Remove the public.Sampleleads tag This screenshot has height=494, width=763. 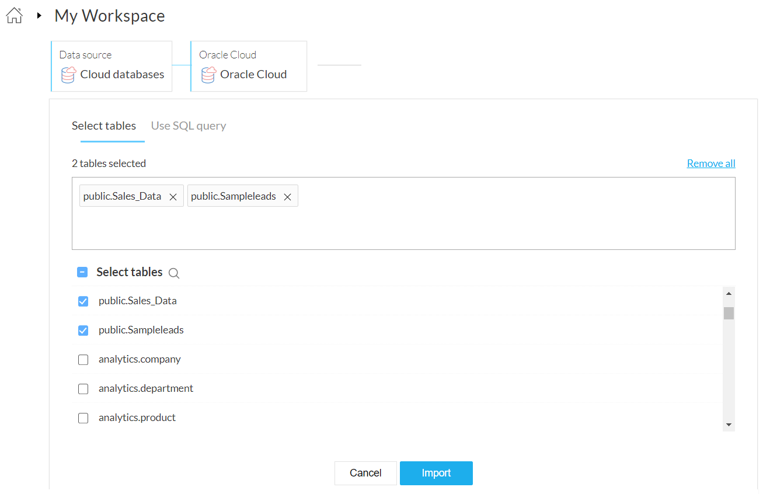pyautogui.click(x=287, y=197)
